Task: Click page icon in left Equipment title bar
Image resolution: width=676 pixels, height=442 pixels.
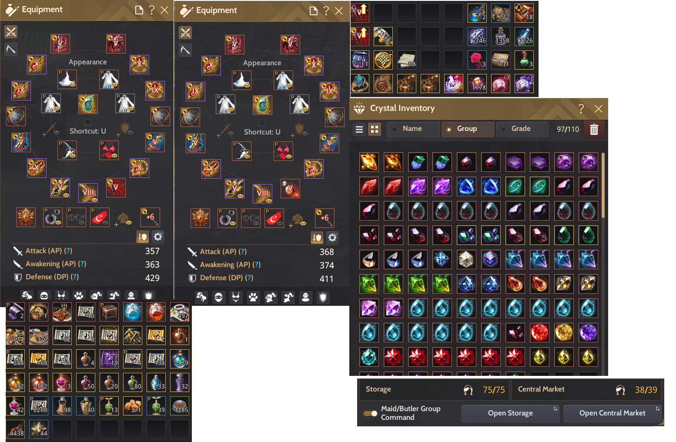Action: pos(139,10)
